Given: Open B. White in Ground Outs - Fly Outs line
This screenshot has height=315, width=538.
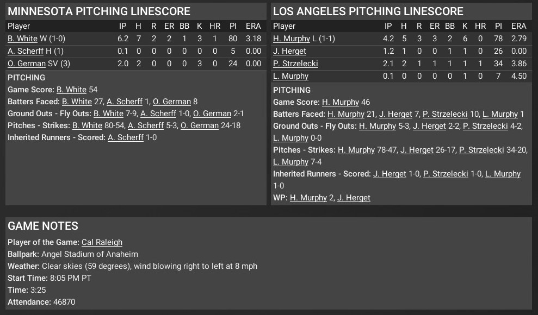Looking at the screenshot, I should (x=108, y=114).
